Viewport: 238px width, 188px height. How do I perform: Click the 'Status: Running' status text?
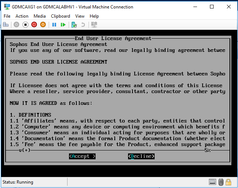click(x=18, y=182)
